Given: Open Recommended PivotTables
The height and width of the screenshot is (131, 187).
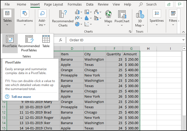Looking at the screenshot, I should (29, 44).
